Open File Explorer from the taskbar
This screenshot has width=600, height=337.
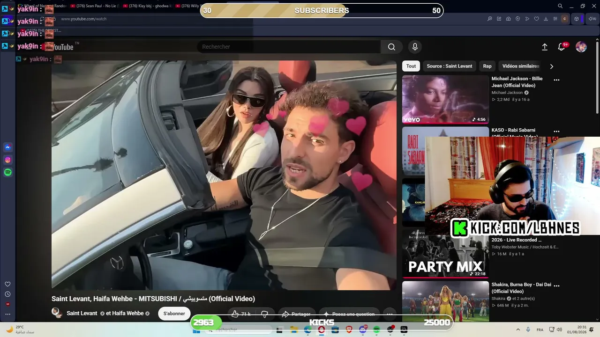tap(293, 330)
